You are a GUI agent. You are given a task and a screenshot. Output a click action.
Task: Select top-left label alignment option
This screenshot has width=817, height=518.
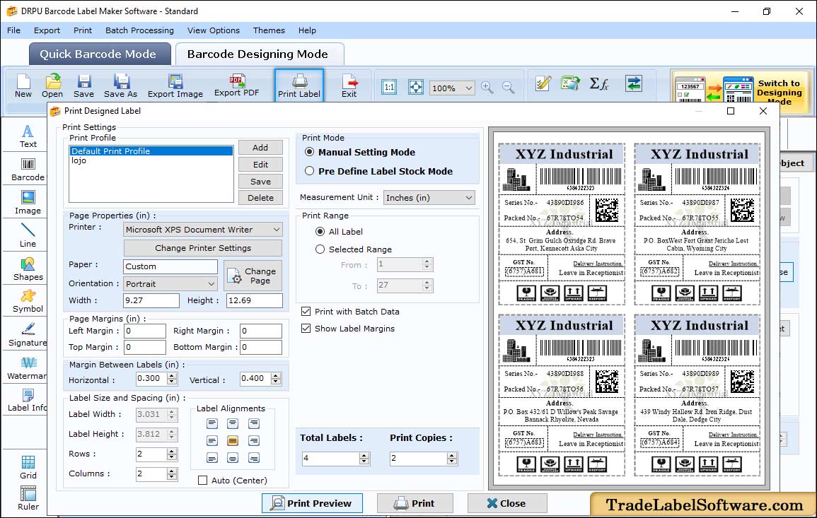click(212, 423)
